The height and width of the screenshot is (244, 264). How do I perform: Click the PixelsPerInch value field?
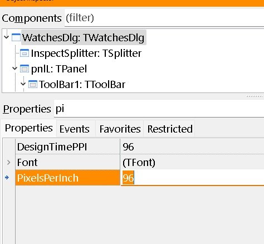pos(193,178)
